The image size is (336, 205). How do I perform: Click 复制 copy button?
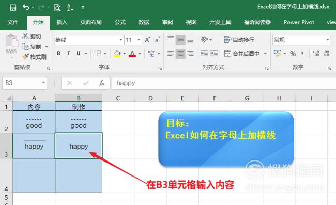click(x=32, y=47)
